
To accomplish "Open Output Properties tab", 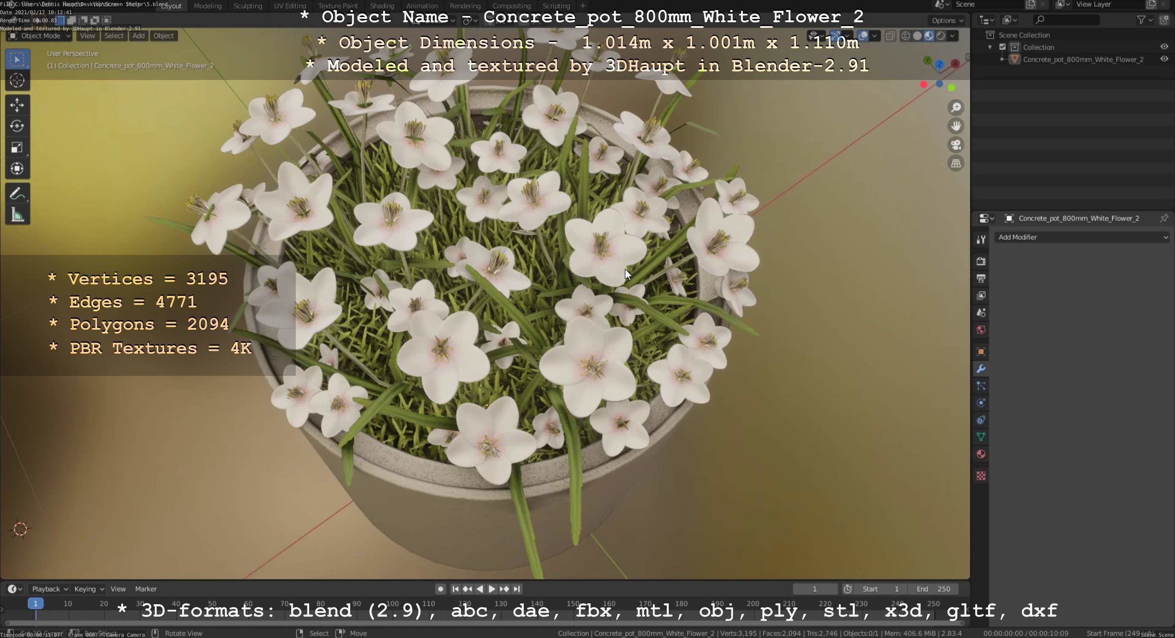I will pyautogui.click(x=981, y=279).
